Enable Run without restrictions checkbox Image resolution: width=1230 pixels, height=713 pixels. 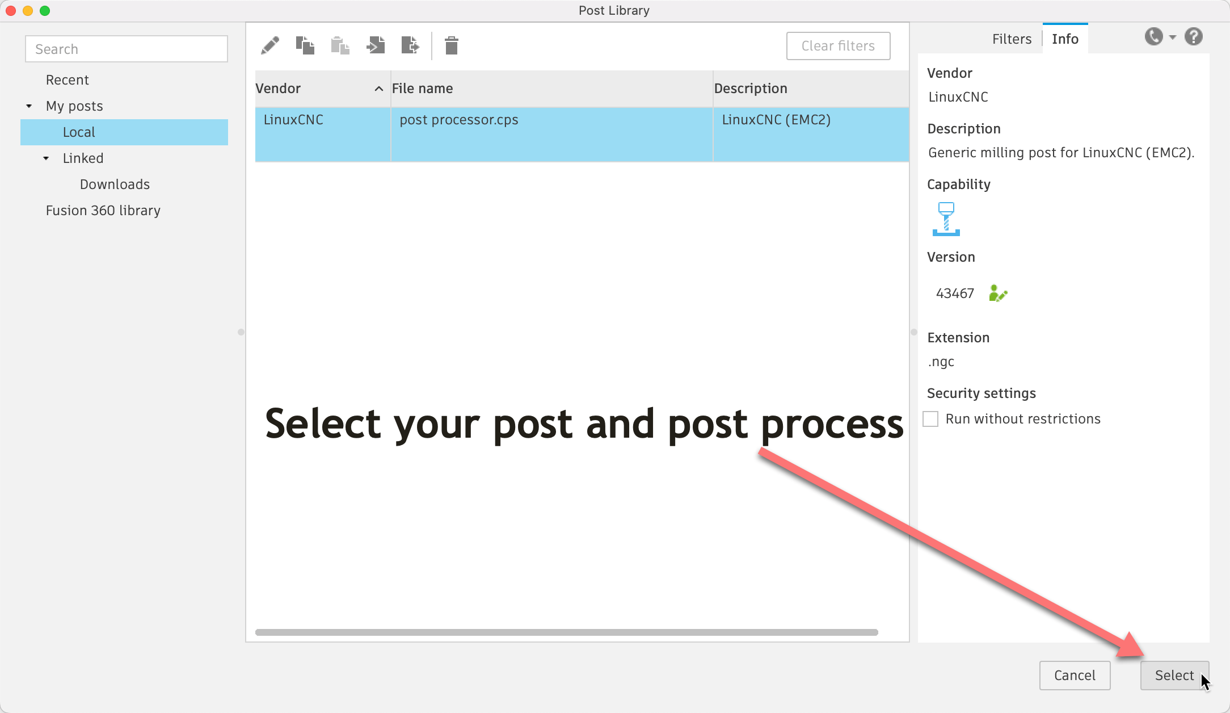[x=930, y=419]
